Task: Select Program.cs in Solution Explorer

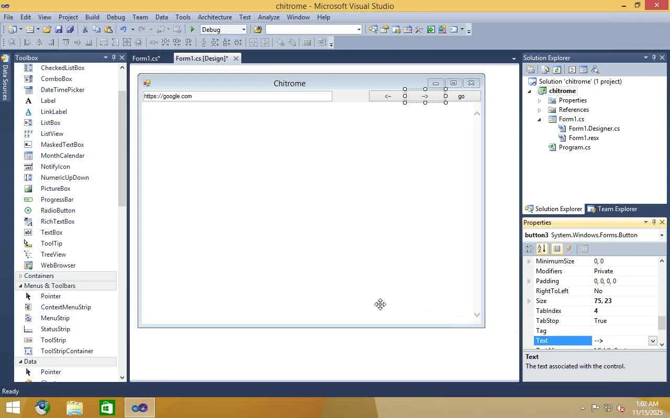Action: 574,147
